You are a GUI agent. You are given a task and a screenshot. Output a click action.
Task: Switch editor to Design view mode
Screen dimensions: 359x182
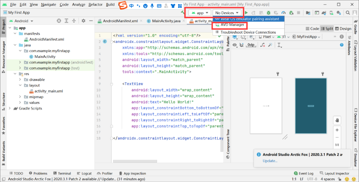tap(343, 29)
